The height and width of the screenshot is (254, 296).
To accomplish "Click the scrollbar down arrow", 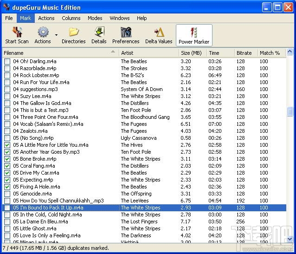I will [x=290, y=239].
